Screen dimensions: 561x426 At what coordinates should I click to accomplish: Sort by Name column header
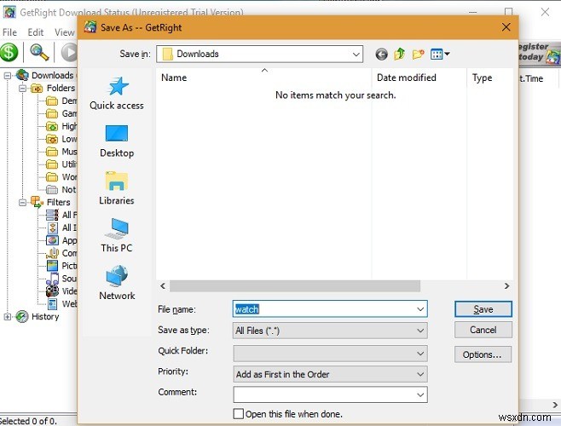click(x=264, y=78)
